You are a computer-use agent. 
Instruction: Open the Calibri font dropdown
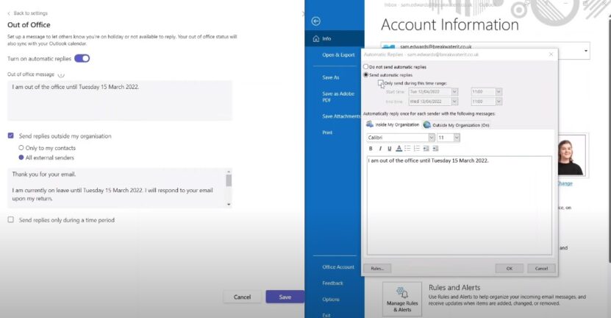432,138
